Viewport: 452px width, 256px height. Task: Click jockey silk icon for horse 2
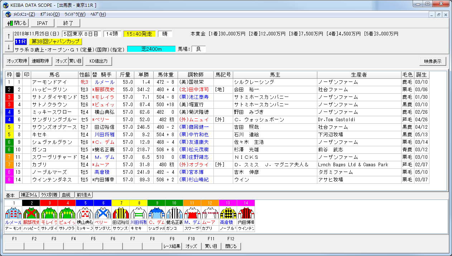pyautogui.click(x=31, y=213)
